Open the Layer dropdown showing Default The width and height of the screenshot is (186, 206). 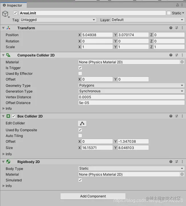(x=148, y=20)
